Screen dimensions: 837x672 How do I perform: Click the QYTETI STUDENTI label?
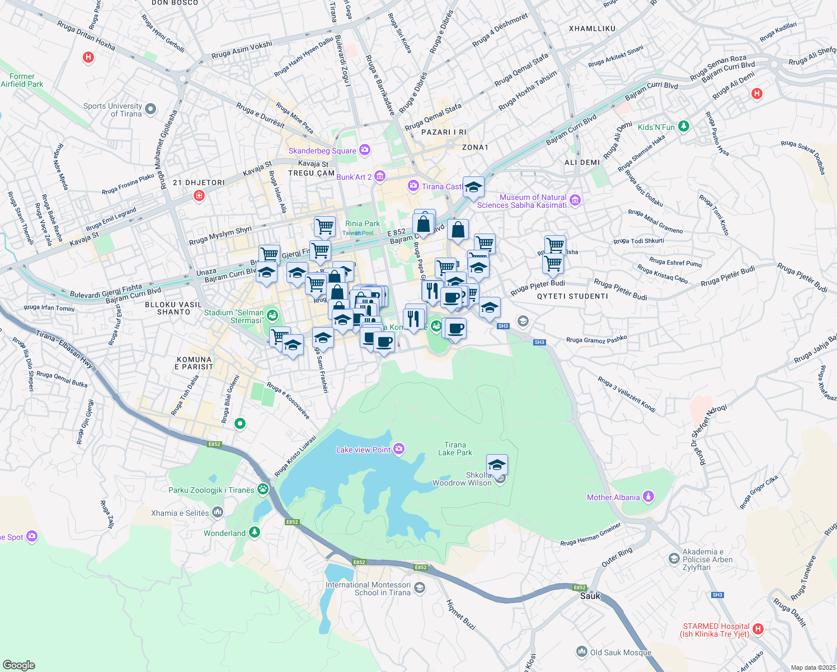pos(572,296)
